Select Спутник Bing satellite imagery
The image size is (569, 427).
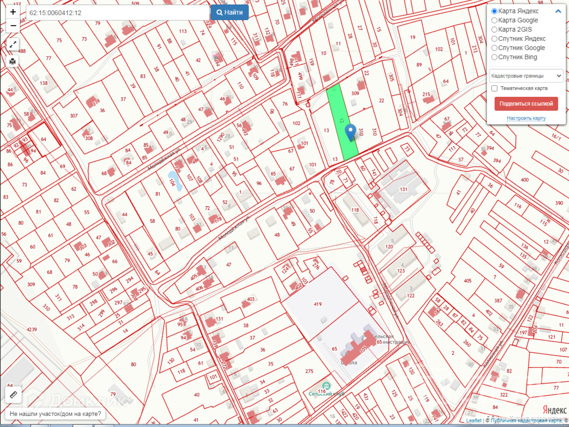(x=495, y=57)
